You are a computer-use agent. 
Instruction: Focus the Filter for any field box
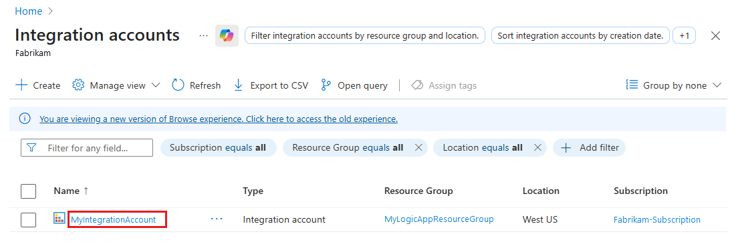(x=87, y=147)
